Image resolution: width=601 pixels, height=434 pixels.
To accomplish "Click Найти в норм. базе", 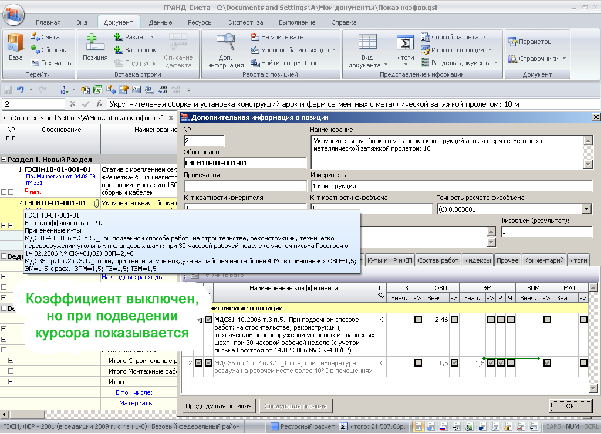I will (x=285, y=62).
